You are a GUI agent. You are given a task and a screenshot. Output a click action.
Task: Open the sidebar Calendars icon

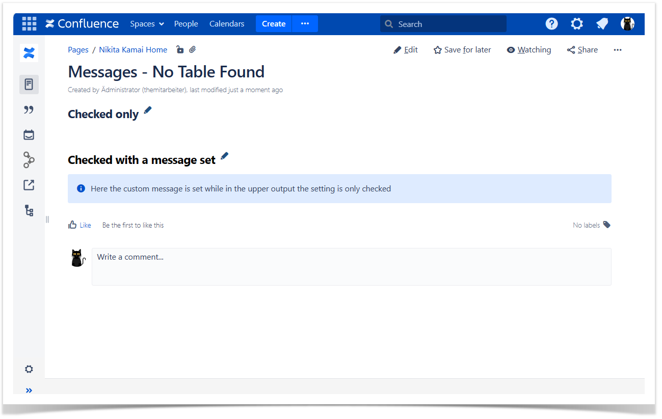tap(29, 135)
